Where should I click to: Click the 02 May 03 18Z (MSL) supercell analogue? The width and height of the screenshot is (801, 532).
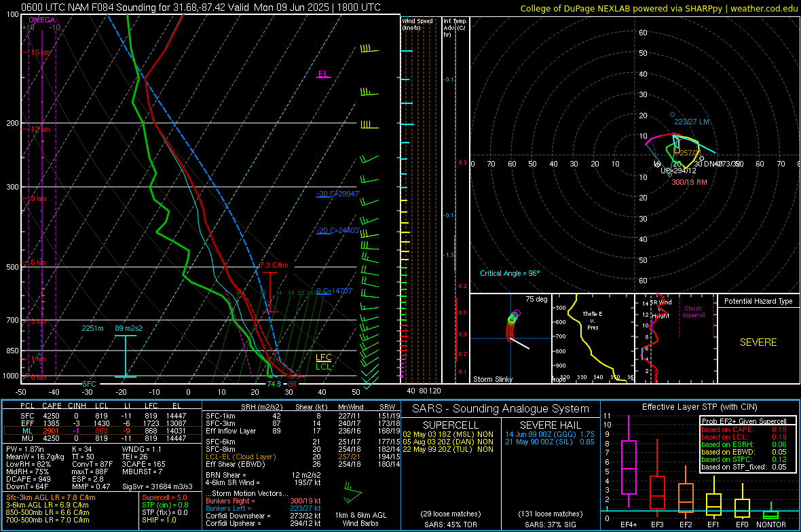(x=447, y=434)
